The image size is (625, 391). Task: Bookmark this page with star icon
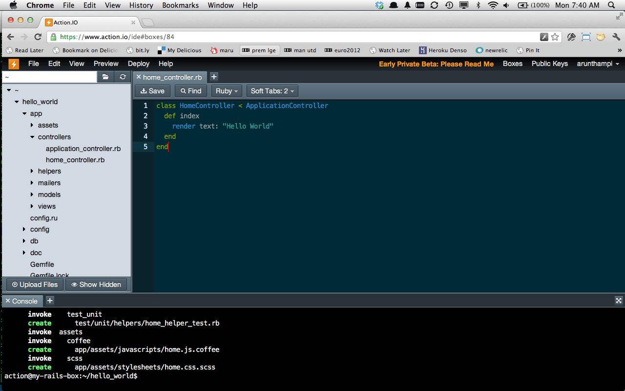click(555, 37)
